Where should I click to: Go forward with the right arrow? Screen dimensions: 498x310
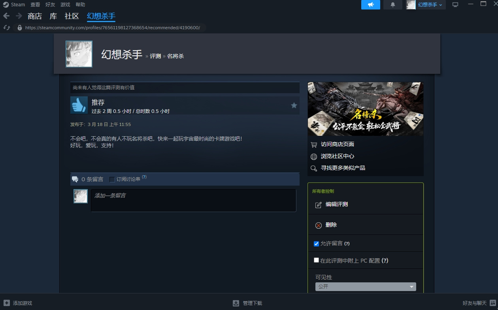(x=19, y=16)
